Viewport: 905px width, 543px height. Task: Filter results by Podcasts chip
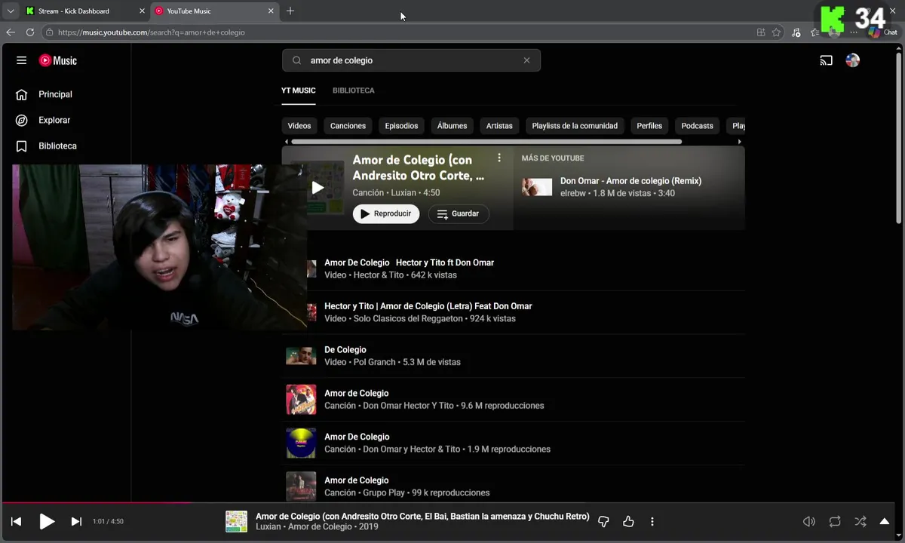(697, 126)
